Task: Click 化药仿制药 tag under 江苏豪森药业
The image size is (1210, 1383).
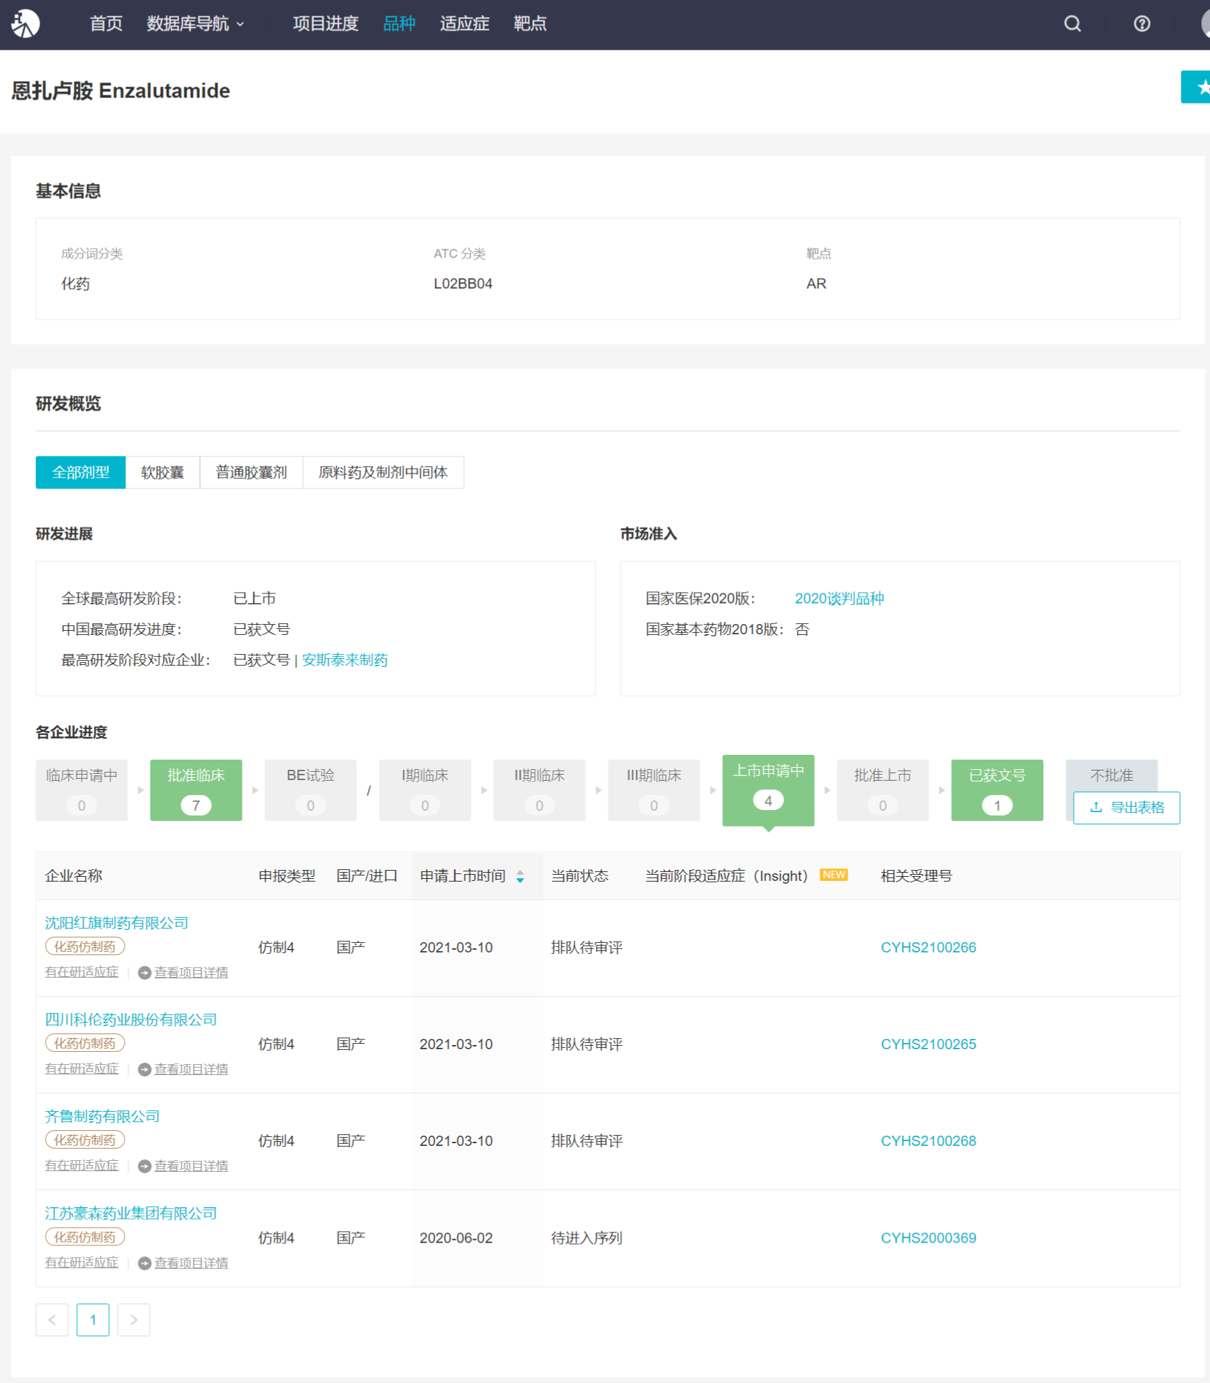Action: (x=85, y=1237)
